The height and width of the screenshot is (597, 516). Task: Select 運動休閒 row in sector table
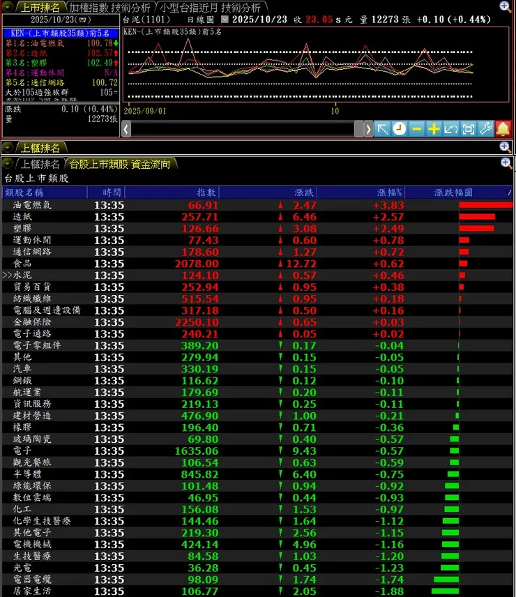257,240
